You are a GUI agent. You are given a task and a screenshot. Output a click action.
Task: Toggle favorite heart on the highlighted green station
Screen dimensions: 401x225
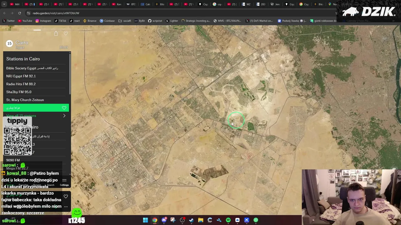click(x=64, y=108)
